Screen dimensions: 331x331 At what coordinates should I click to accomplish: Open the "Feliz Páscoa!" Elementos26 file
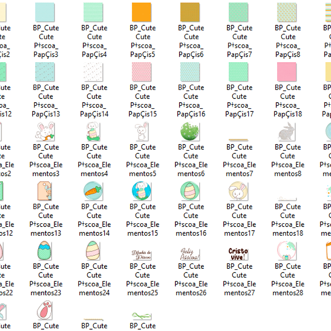pos(191,254)
